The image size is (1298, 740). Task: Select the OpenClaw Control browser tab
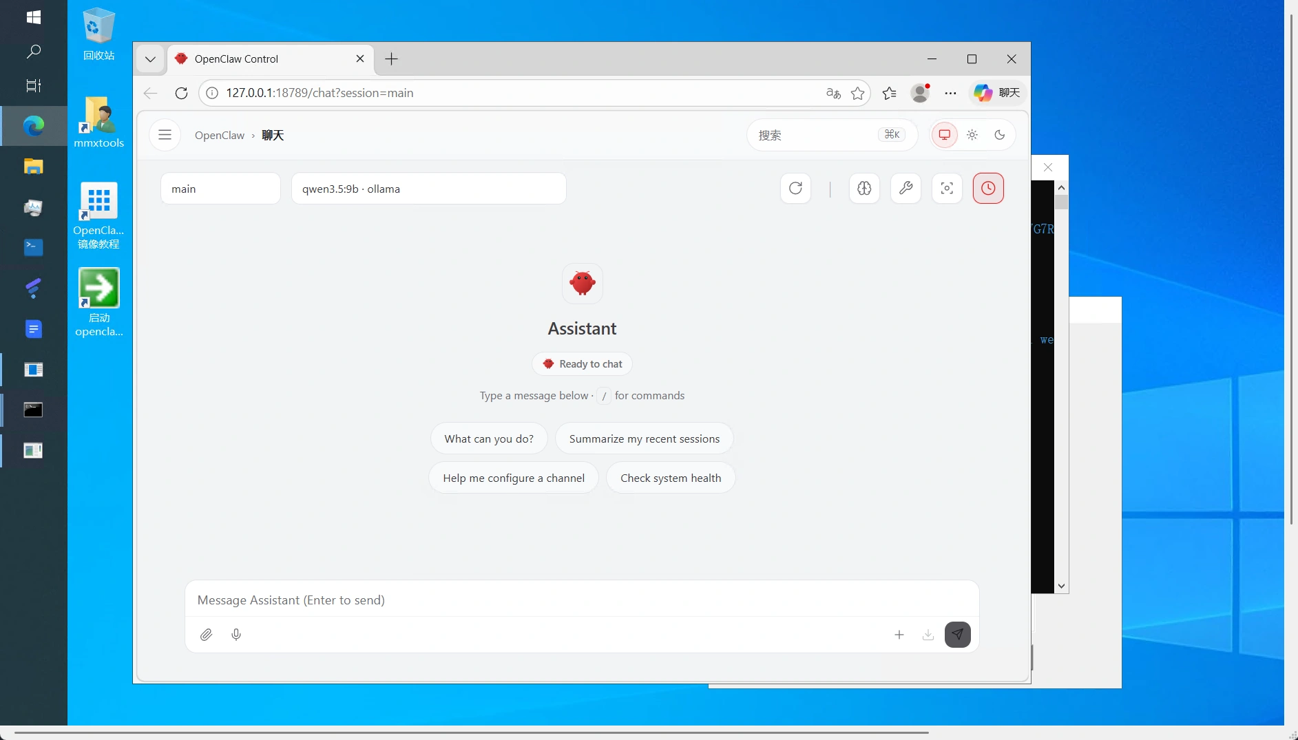271,59
